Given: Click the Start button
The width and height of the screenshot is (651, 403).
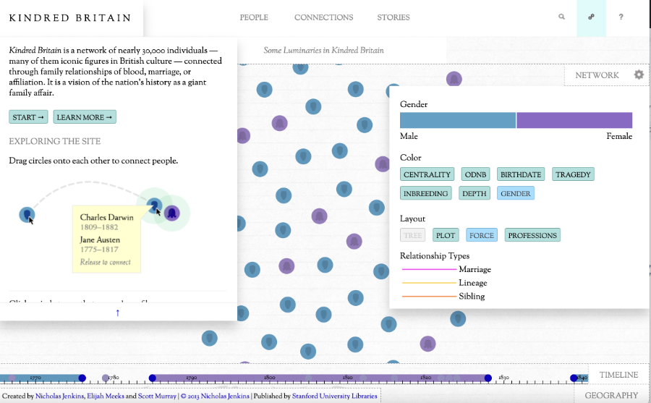Looking at the screenshot, I should 29,117.
